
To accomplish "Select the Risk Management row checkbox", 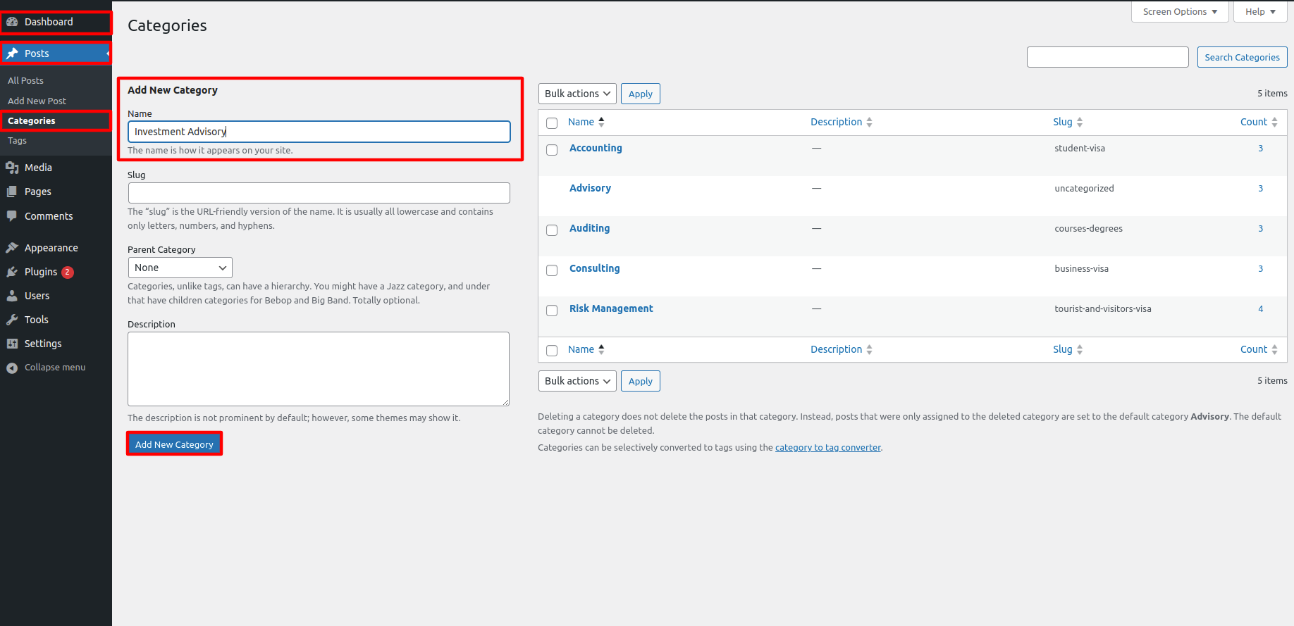I will 552,311.
